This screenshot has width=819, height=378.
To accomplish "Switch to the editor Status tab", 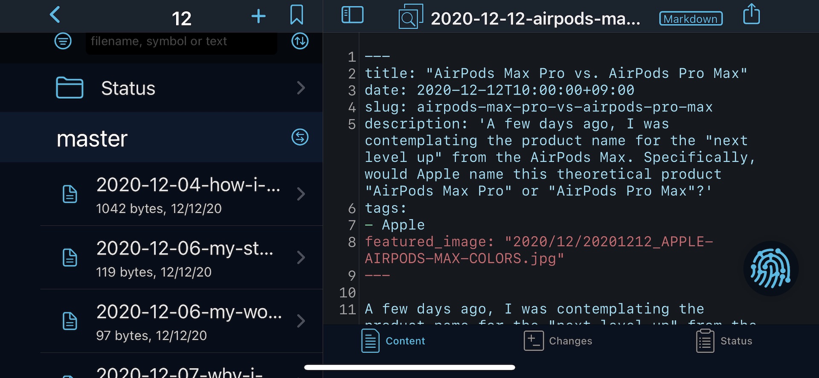I will click(724, 341).
